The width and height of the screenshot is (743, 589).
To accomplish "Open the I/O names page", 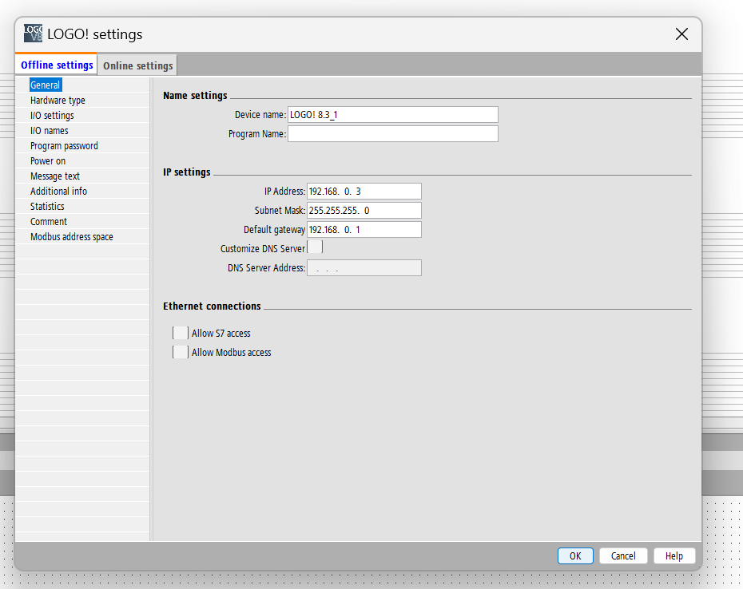I will pyautogui.click(x=50, y=130).
